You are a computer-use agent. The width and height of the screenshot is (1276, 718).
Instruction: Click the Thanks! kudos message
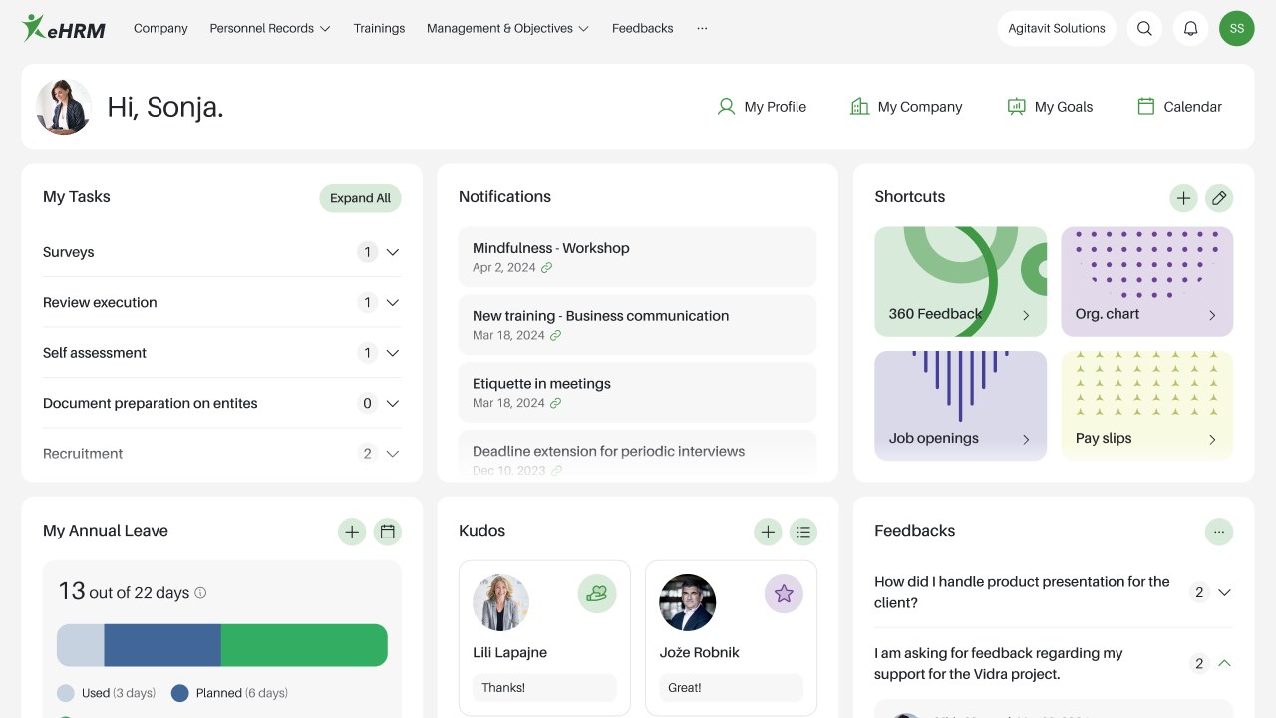544,688
